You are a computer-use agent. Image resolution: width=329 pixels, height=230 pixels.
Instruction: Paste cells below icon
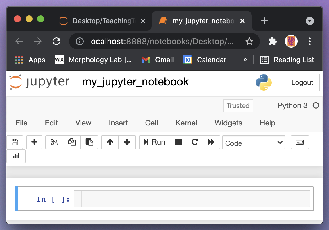point(90,142)
